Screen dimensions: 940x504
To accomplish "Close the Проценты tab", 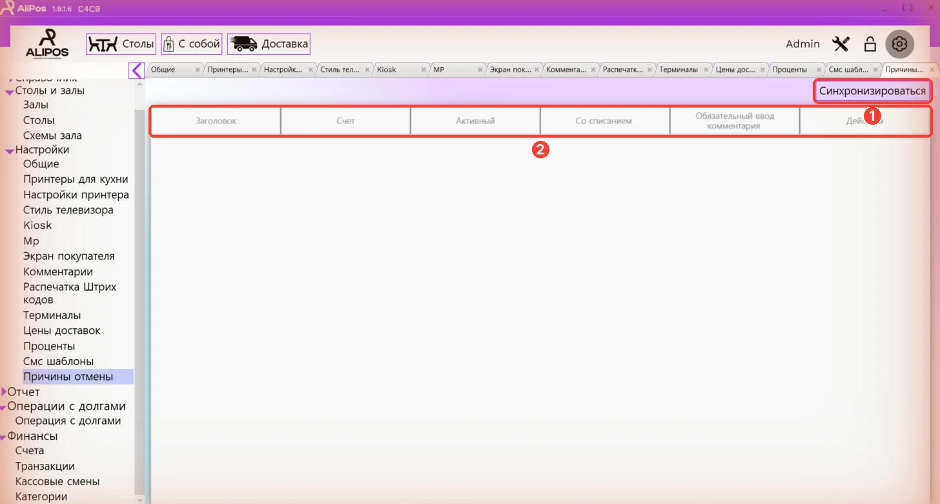I will (x=820, y=70).
